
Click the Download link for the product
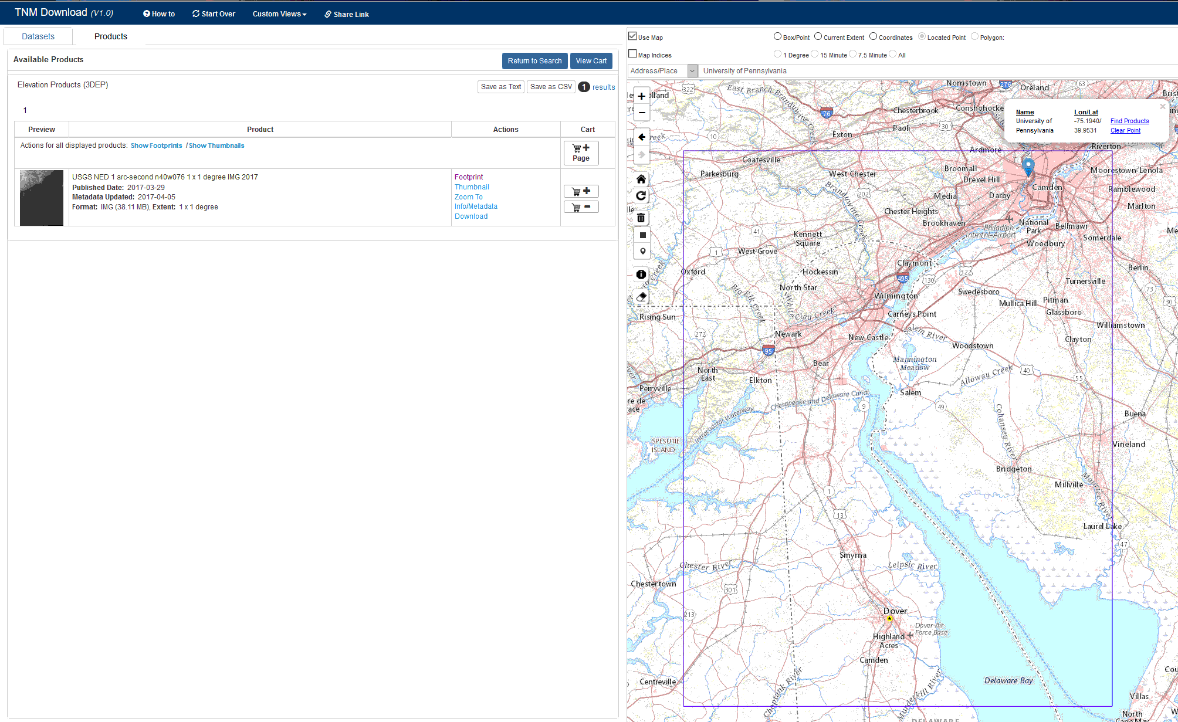point(471,216)
